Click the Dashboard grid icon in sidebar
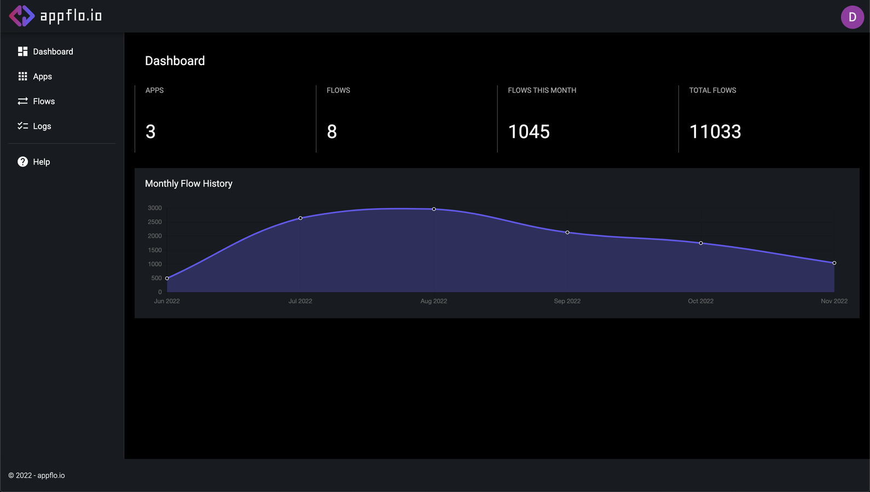This screenshot has width=870, height=492. point(22,51)
